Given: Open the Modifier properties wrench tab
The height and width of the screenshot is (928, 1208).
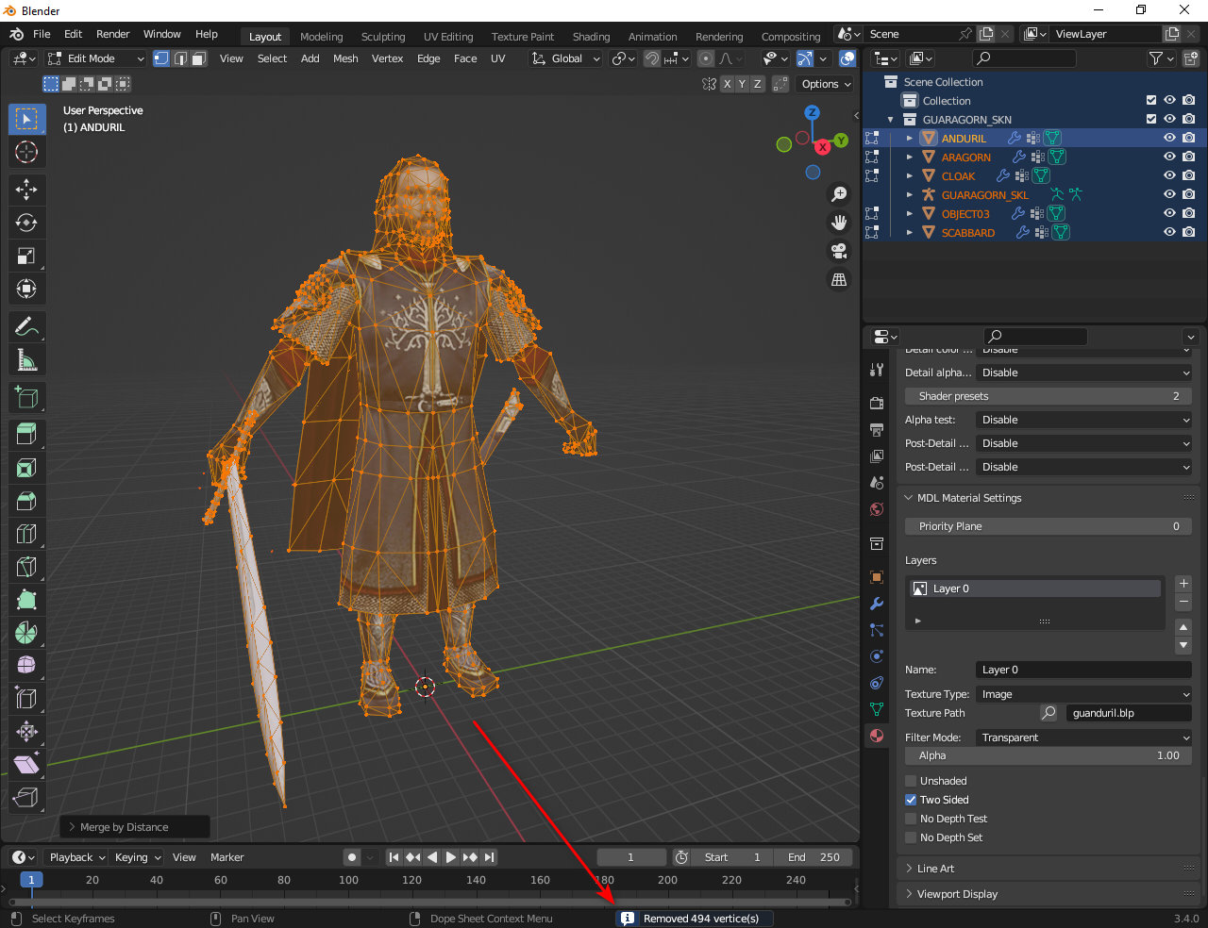Looking at the screenshot, I should pyautogui.click(x=877, y=604).
